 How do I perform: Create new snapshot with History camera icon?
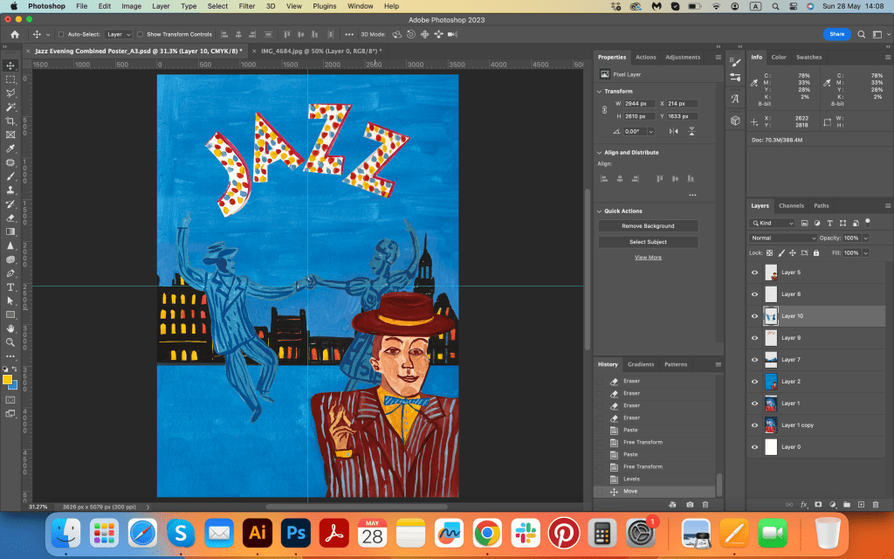(690, 505)
